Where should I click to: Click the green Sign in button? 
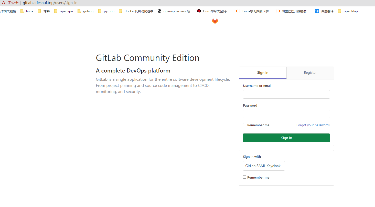tap(286, 138)
